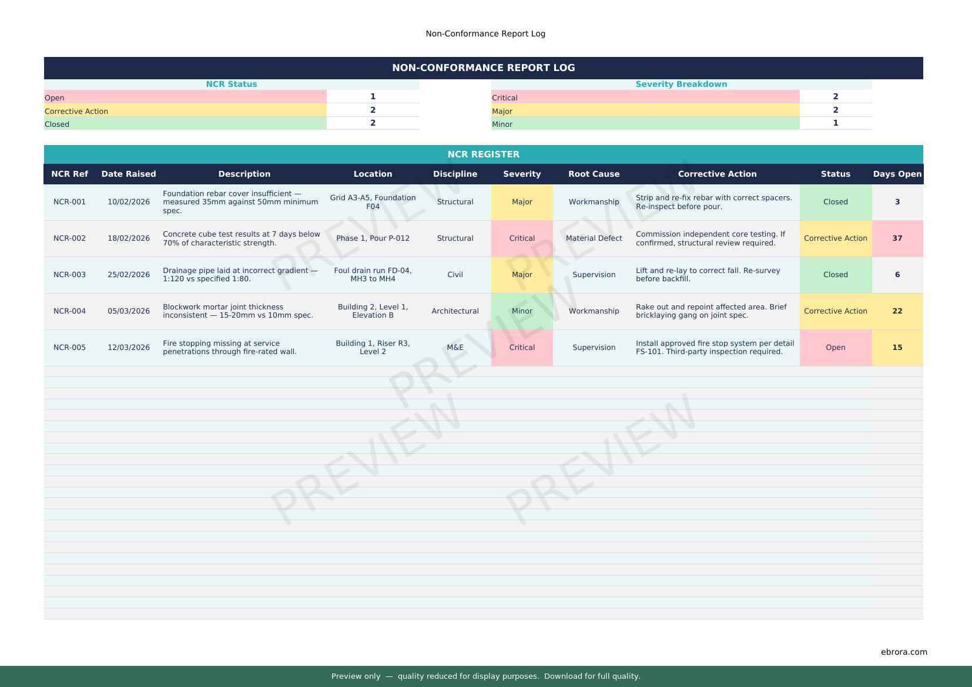Select the NCR-005 reference cell
Viewport: 972px width, 687px height.
pos(69,348)
